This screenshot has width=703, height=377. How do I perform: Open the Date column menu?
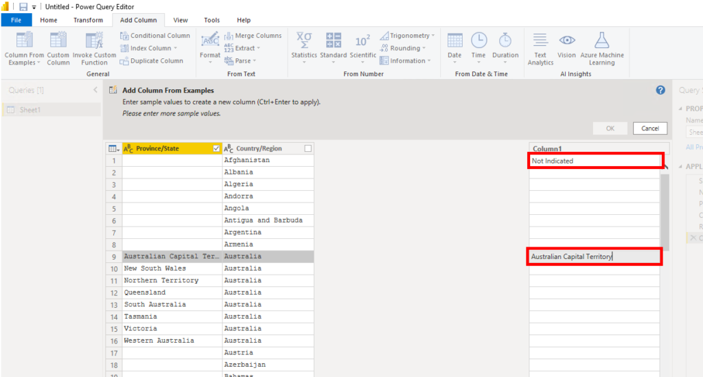[x=454, y=47]
